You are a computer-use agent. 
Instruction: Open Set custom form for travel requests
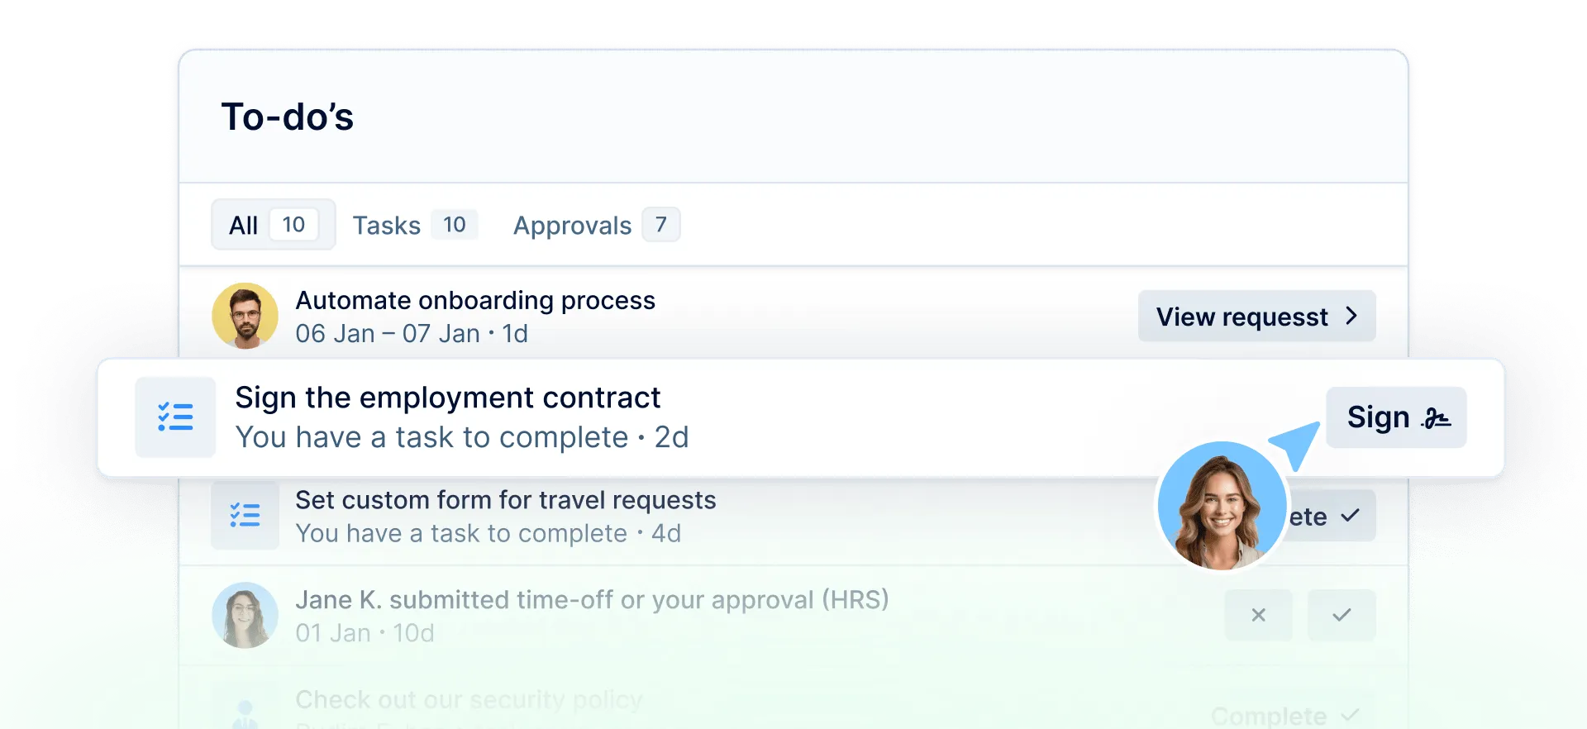505,501
